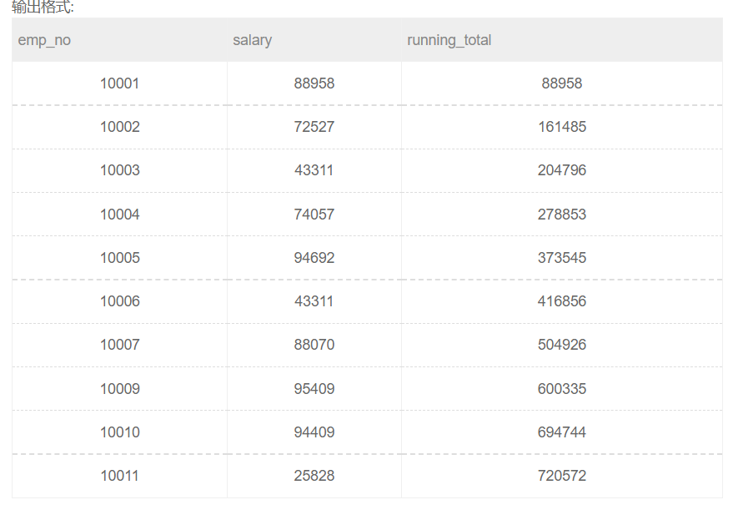This screenshot has width=733, height=510.
Task: Click salary value 94692
Action: 314,258
